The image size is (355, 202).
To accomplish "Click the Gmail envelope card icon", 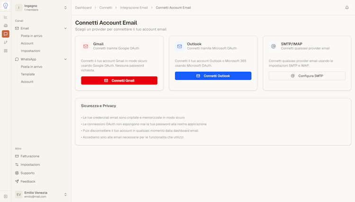I will click(x=86, y=46).
